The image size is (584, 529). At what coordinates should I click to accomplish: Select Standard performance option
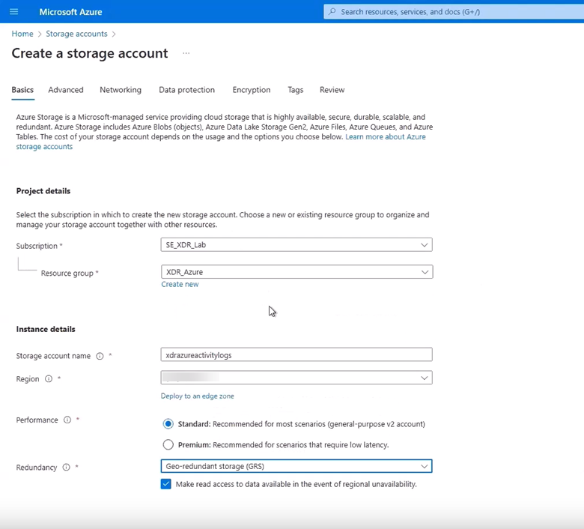point(168,424)
